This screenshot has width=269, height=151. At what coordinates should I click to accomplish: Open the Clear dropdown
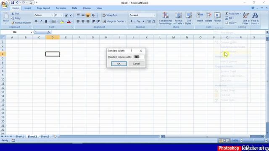(x=231, y=23)
